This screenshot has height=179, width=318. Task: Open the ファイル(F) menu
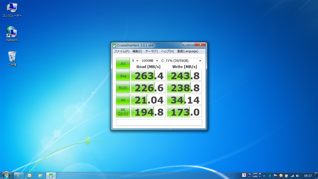[x=121, y=51]
